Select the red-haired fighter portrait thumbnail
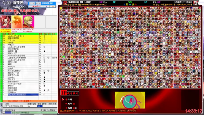 coord(6,22)
